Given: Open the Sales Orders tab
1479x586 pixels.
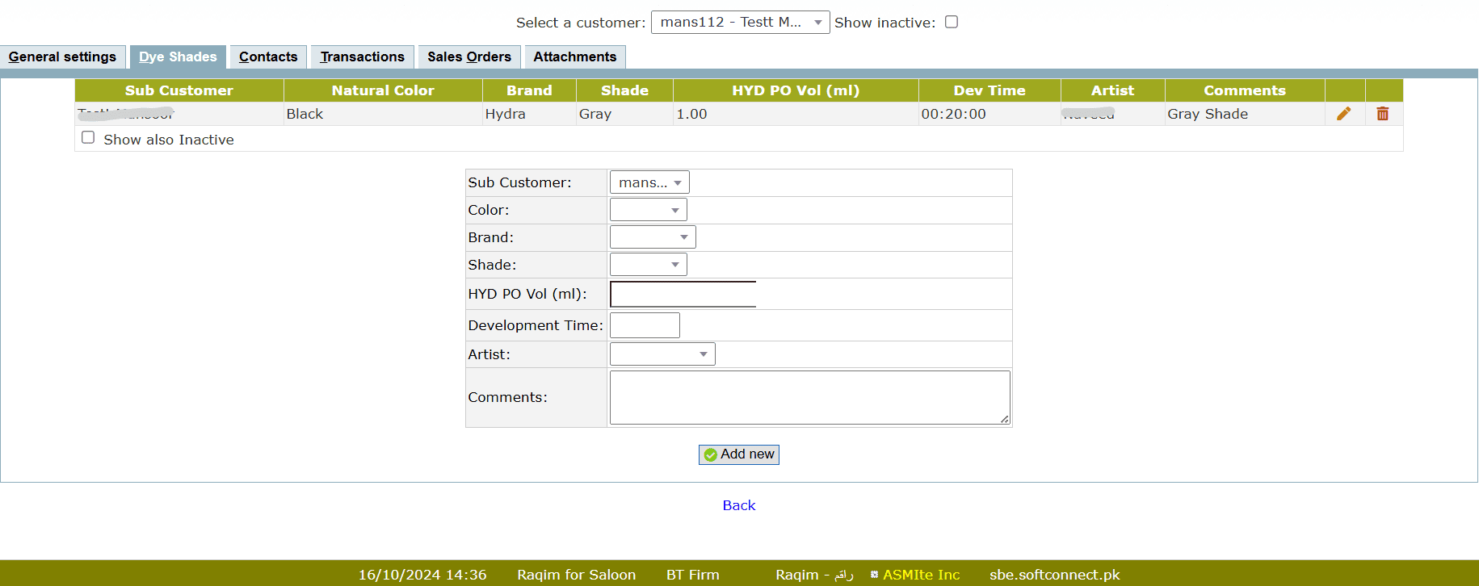Looking at the screenshot, I should pyautogui.click(x=468, y=57).
